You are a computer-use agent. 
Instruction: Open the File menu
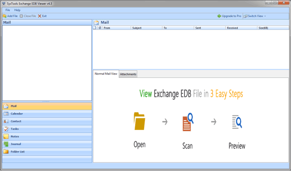(x=8, y=10)
